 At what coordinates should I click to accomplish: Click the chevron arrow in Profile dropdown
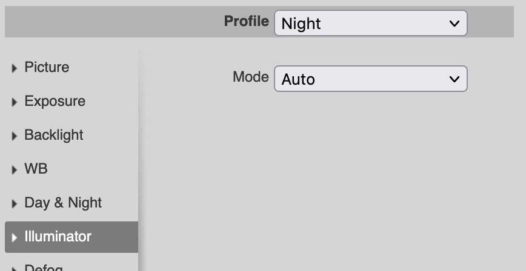click(x=454, y=24)
